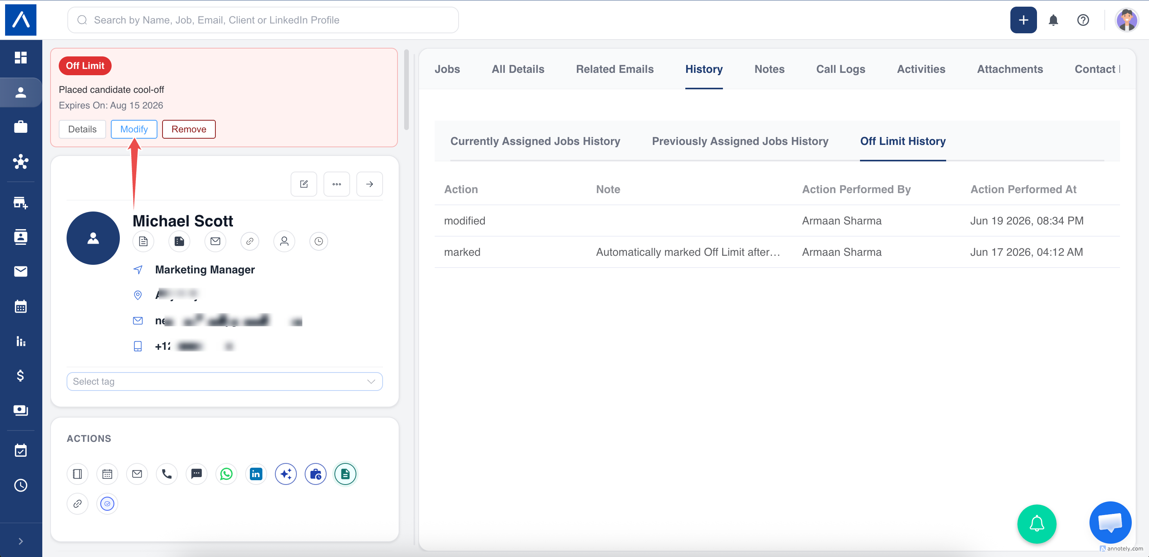The image size is (1149, 557).
Task: Click the green floating bell button
Action: (x=1037, y=524)
